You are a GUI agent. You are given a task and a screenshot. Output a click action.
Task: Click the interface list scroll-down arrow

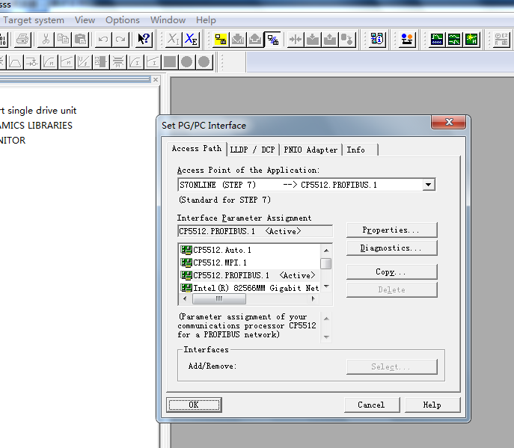coord(326,286)
